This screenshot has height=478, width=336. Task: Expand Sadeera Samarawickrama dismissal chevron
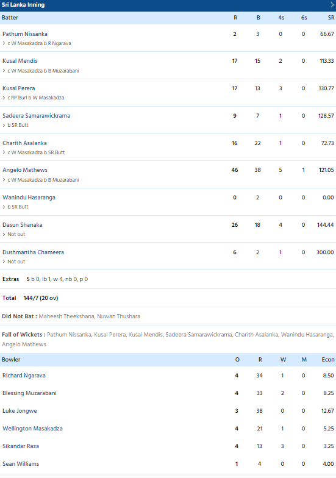pos(4,125)
